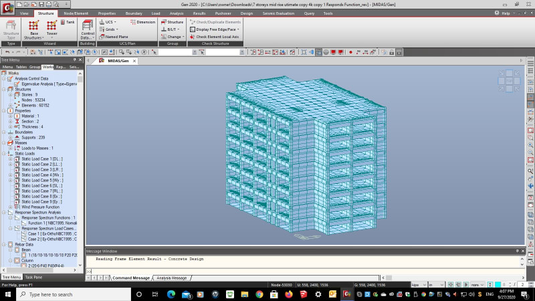The width and height of the screenshot is (535, 301).
Task: Click the Tank wizard button
Action: (x=68, y=22)
